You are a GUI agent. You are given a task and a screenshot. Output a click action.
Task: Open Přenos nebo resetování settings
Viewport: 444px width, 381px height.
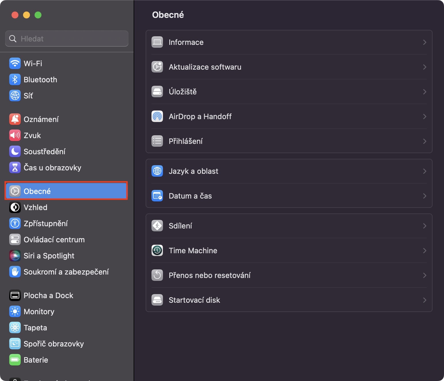click(209, 275)
